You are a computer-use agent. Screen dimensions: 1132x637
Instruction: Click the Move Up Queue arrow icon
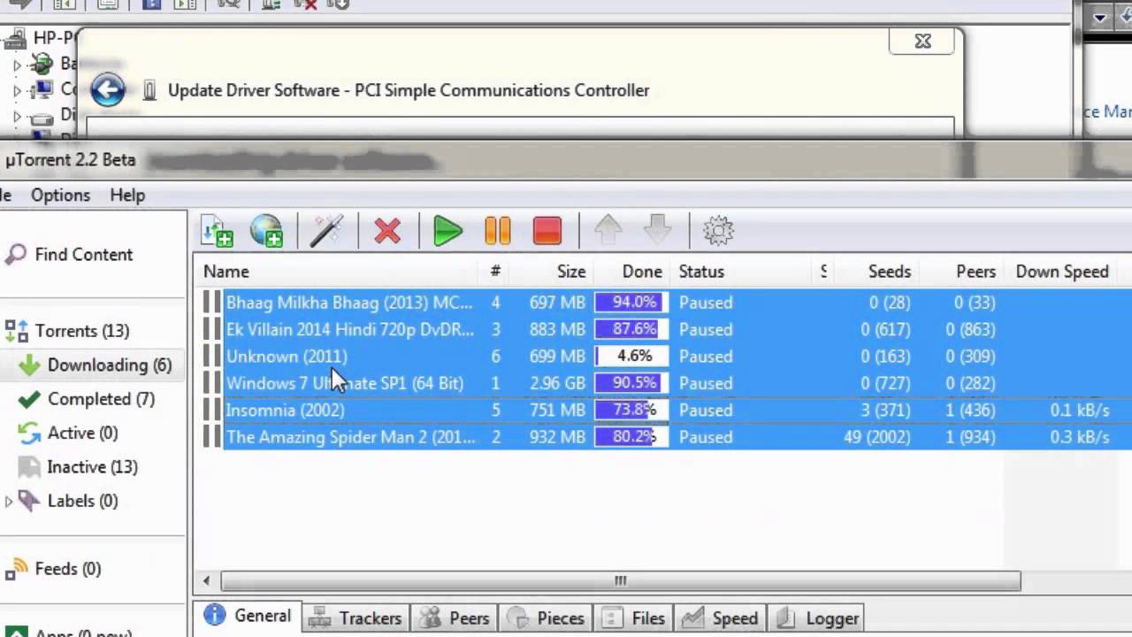pyautogui.click(x=608, y=232)
